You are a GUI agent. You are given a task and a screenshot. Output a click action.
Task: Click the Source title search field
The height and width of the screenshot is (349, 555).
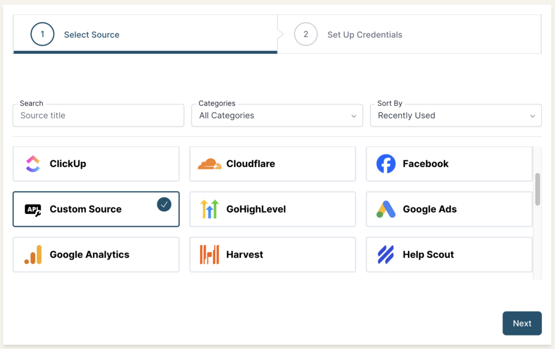pyautogui.click(x=98, y=115)
